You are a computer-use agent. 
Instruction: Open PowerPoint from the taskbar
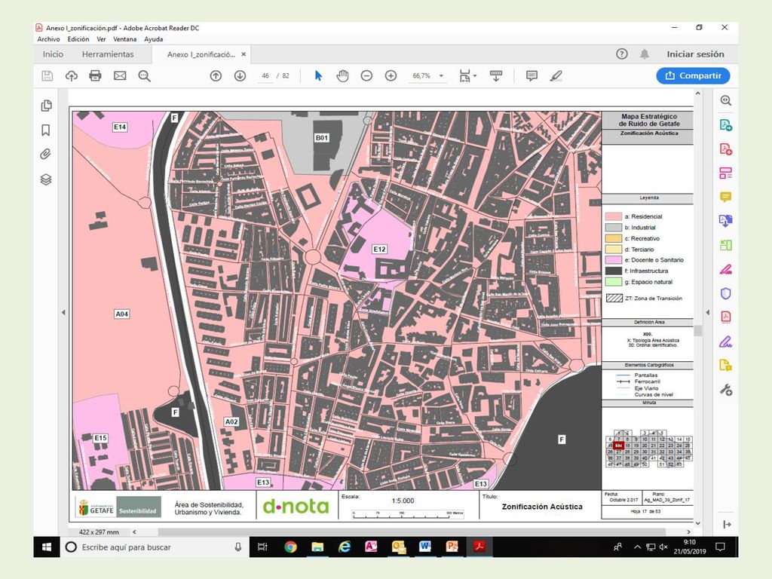pos(452,547)
